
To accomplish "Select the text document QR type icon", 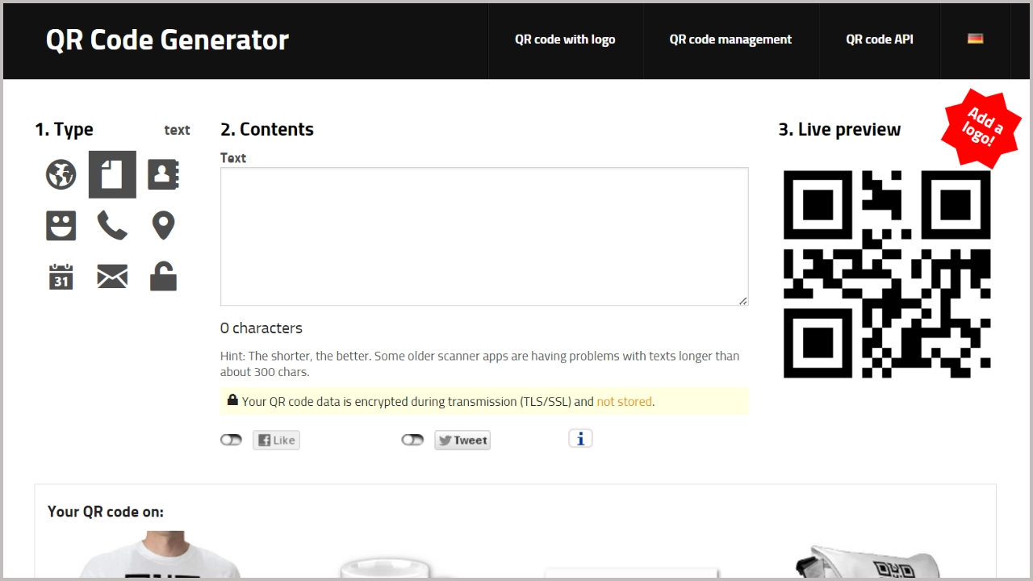I will tap(112, 174).
